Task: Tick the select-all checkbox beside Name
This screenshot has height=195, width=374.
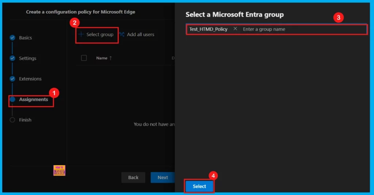Action: click(84, 58)
